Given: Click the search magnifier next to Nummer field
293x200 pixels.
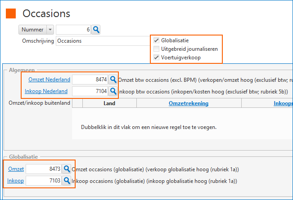Looking at the screenshot, I should (96, 30).
